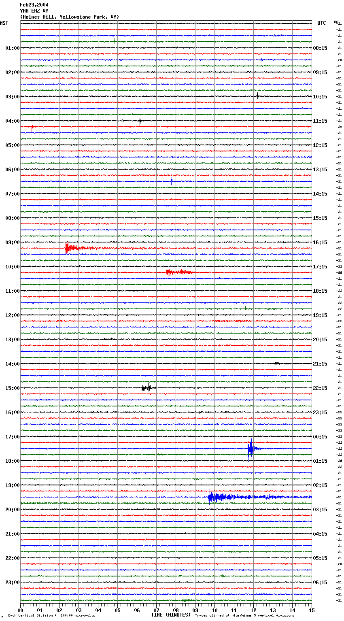Click the 02 minute axis tick label

[59, 610]
